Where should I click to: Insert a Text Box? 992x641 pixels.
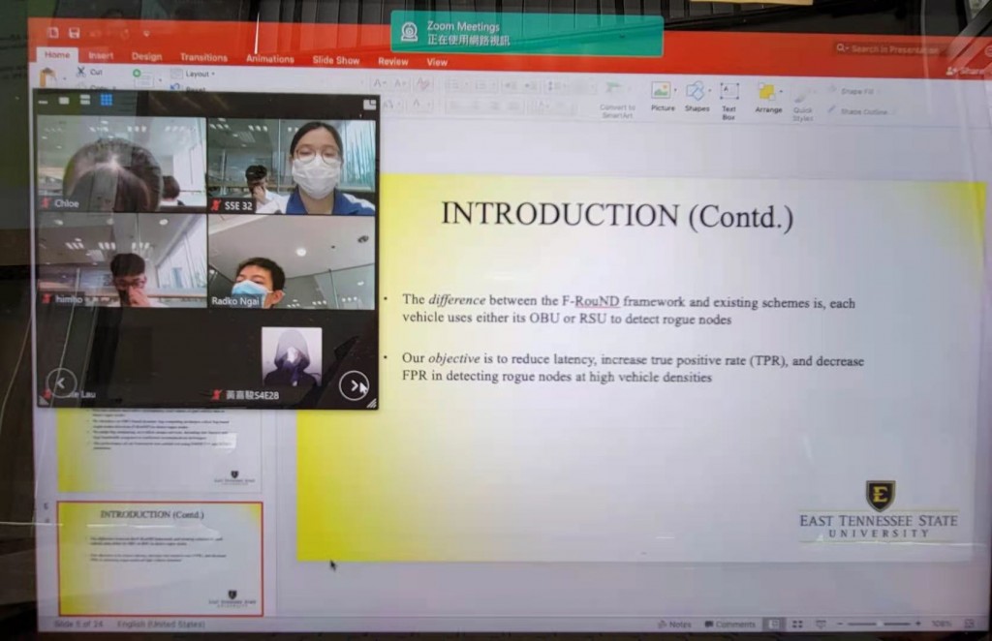pos(728,94)
